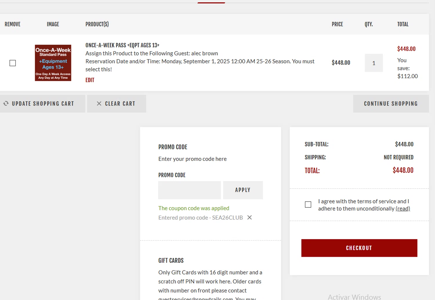The width and height of the screenshot is (435, 300).
Task: Click the Gift Cards heading
Action: coord(171,261)
